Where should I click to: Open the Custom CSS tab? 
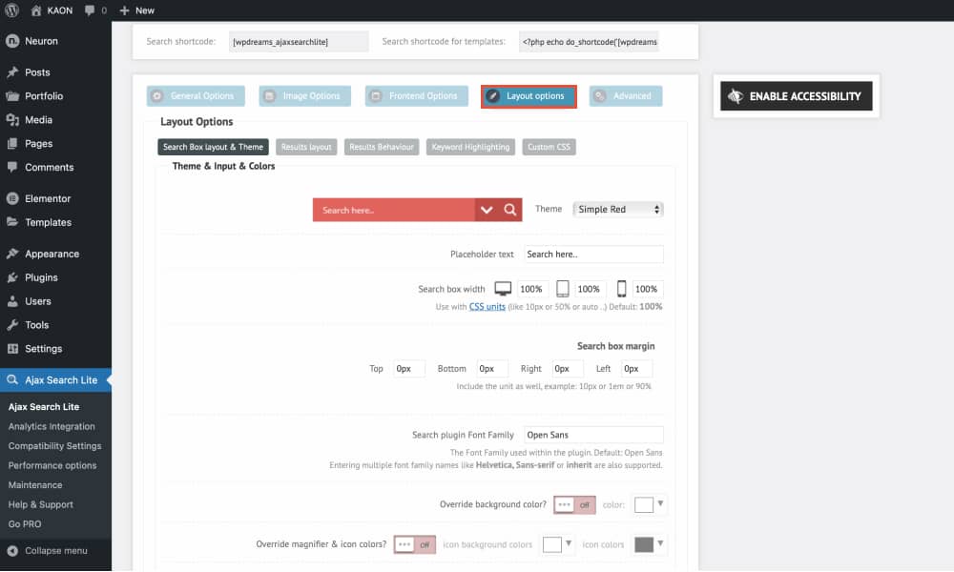point(549,146)
